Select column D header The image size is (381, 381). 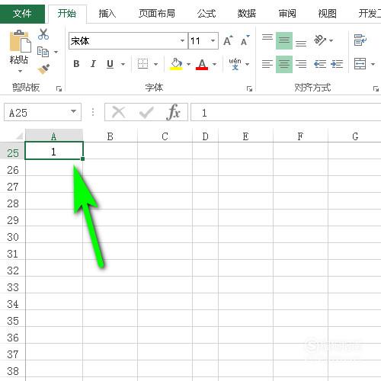(205, 136)
